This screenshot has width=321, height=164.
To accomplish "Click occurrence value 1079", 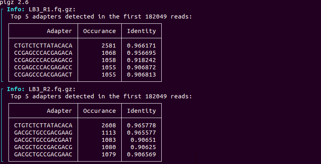I will (109, 154).
